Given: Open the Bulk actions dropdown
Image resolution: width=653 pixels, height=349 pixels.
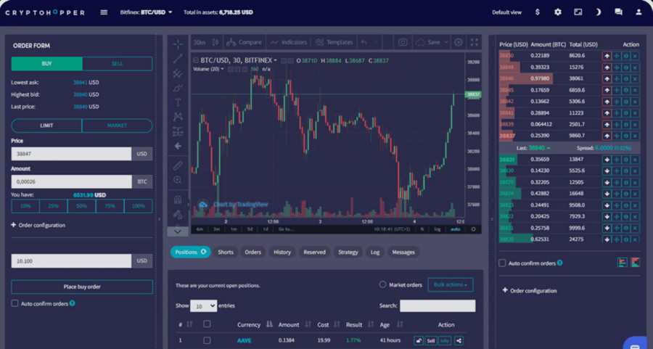Looking at the screenshot, I should pos(450,285).
